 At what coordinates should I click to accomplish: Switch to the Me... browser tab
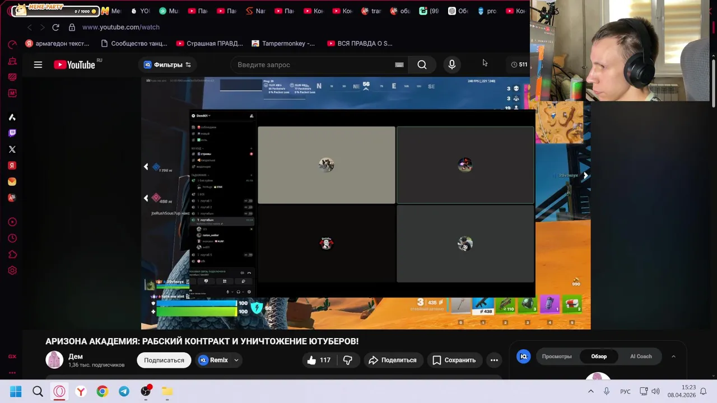click(111, 11)
